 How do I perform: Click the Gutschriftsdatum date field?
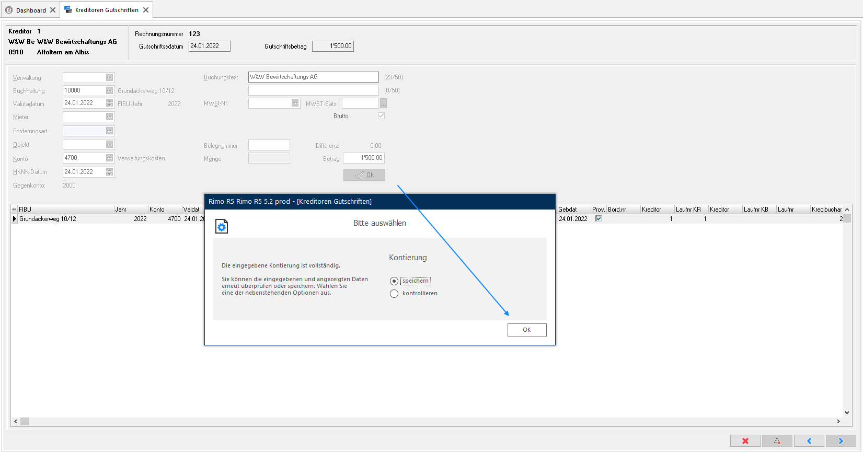210,46
